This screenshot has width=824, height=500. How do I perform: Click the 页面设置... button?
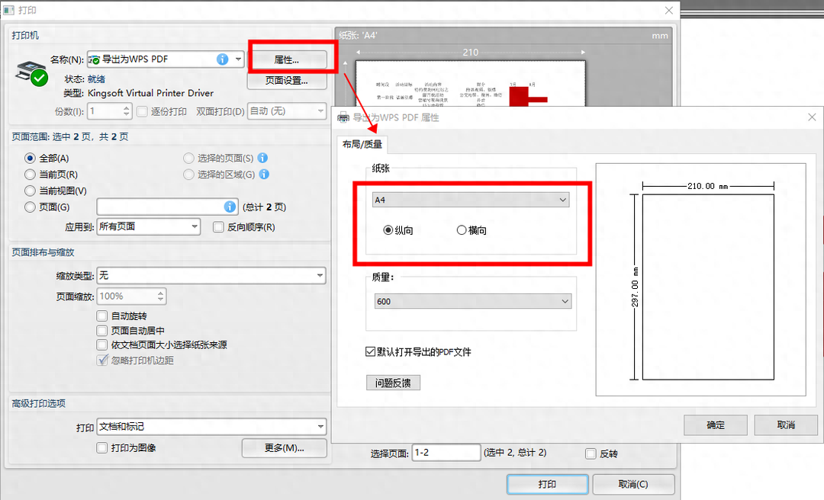[x=286, y=80]
